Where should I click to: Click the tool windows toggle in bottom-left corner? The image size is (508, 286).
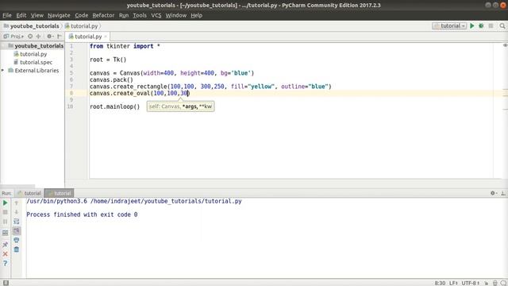(6, 283)
